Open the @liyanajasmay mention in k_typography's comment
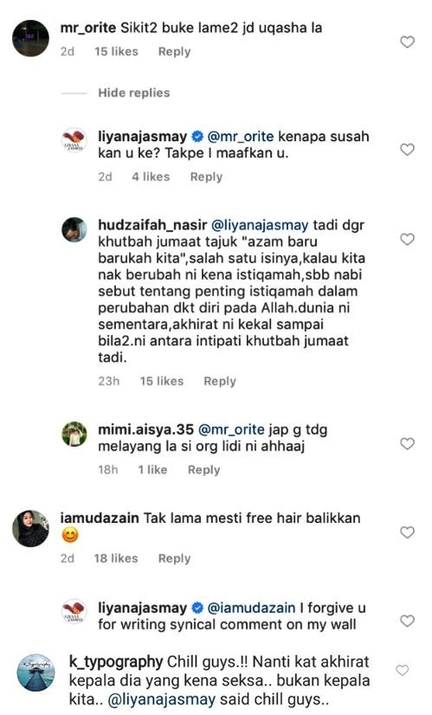Image resolution: width=432 pixels, height=715 pixels. (162, 699)
